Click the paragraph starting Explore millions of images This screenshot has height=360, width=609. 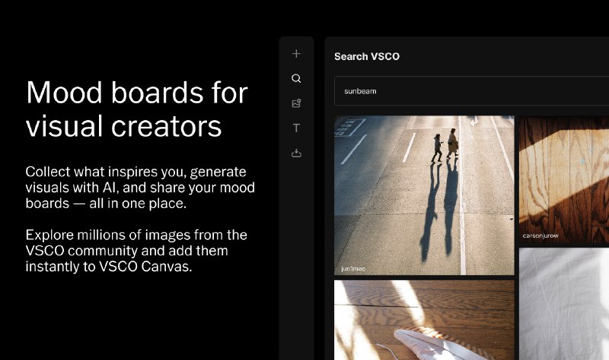click(137, 251)
